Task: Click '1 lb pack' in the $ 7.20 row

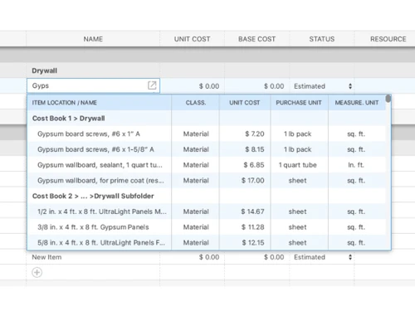Action: pyautogui.click(x=297, y=134)
